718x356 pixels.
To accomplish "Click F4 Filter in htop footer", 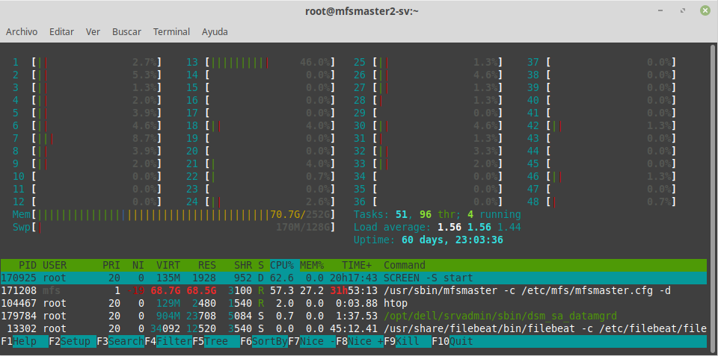I will click(168, 341).
